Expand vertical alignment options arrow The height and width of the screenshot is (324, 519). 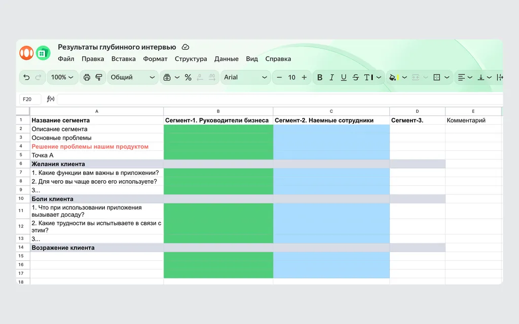489,77
